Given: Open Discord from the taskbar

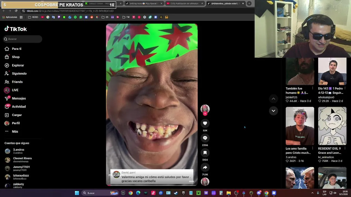Looking at the screenshot, I should click(x=259, y=193).
